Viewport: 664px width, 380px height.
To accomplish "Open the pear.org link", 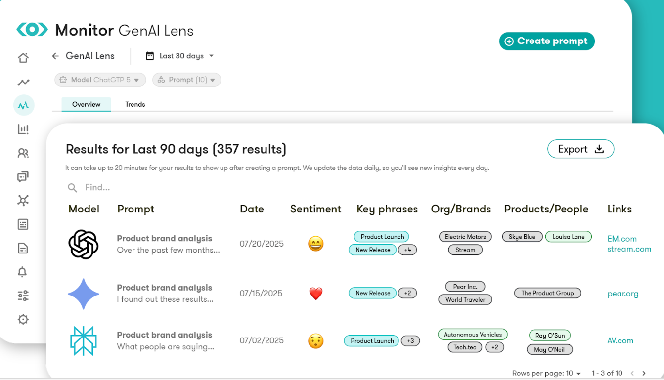I will (623, 294).
